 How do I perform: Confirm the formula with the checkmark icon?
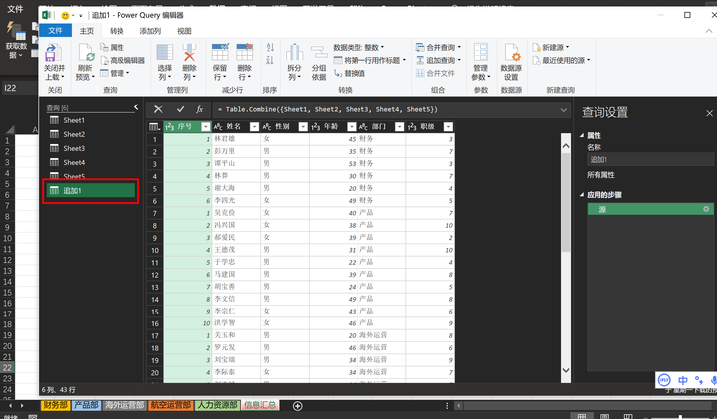pyautogui.click(x=180, y=109)
